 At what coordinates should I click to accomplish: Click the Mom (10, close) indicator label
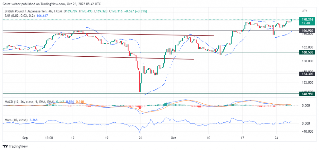16,120
